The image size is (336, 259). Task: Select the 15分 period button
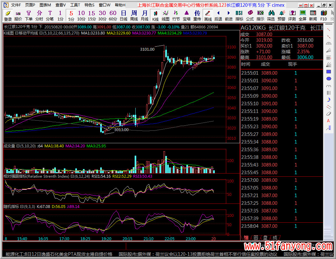(92, 16)
